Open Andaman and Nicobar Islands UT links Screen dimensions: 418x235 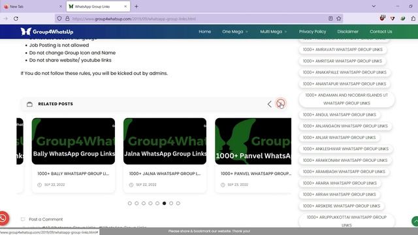pos(347,99)
